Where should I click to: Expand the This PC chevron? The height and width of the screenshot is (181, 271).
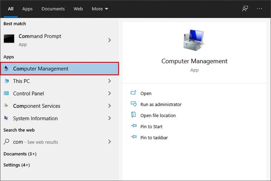(x=109, y=81)
